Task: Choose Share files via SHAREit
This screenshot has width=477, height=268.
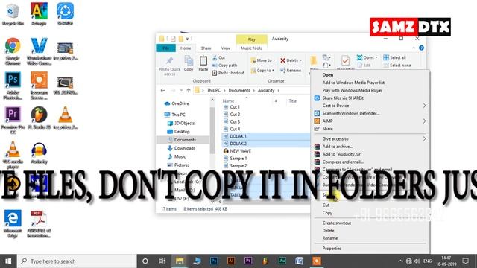Action: click(x=343, y=98)
